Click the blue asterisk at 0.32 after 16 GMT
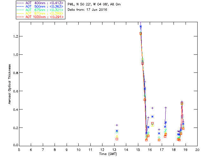The image size is (203, 162). tap(152, 117)
